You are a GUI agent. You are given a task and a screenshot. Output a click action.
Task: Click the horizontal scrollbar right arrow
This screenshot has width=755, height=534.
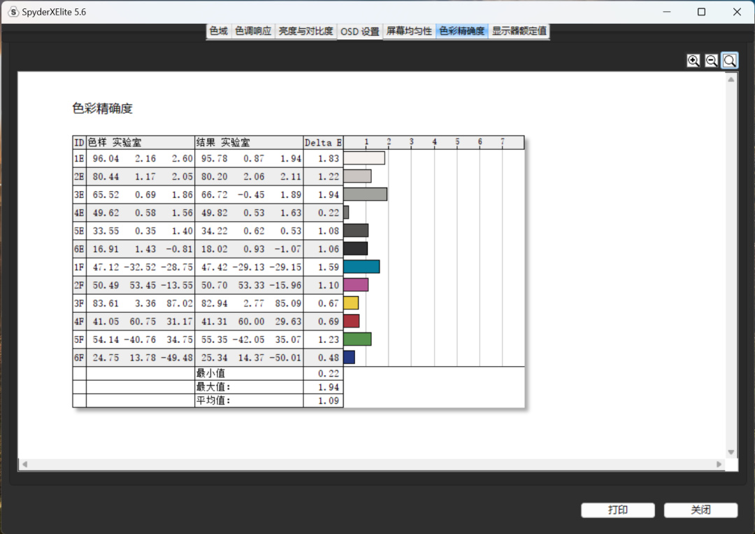pos(719,464)
